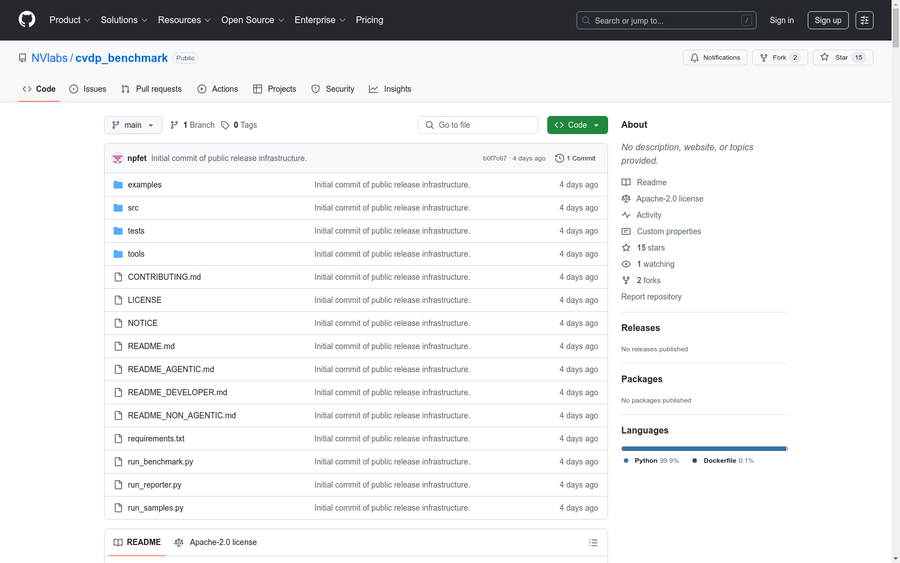Open the examples folder icon
900x563 pixels.
(x=118, y=185)
